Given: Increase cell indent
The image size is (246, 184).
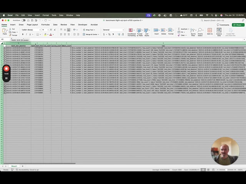Looking at the screenshot, I should [x=78, y=34].
